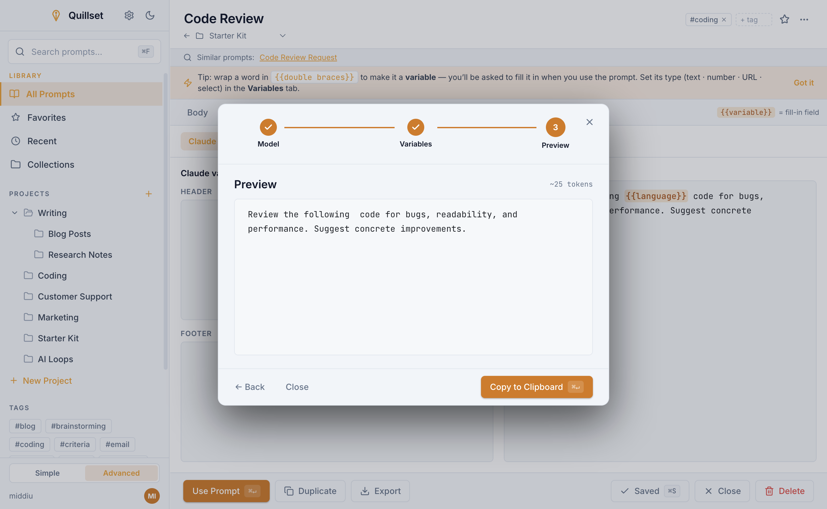The height and width of the screenshot is (509, 827).
Task: Favorite the prompt with the star icon
Action: [x=784, y=20]
